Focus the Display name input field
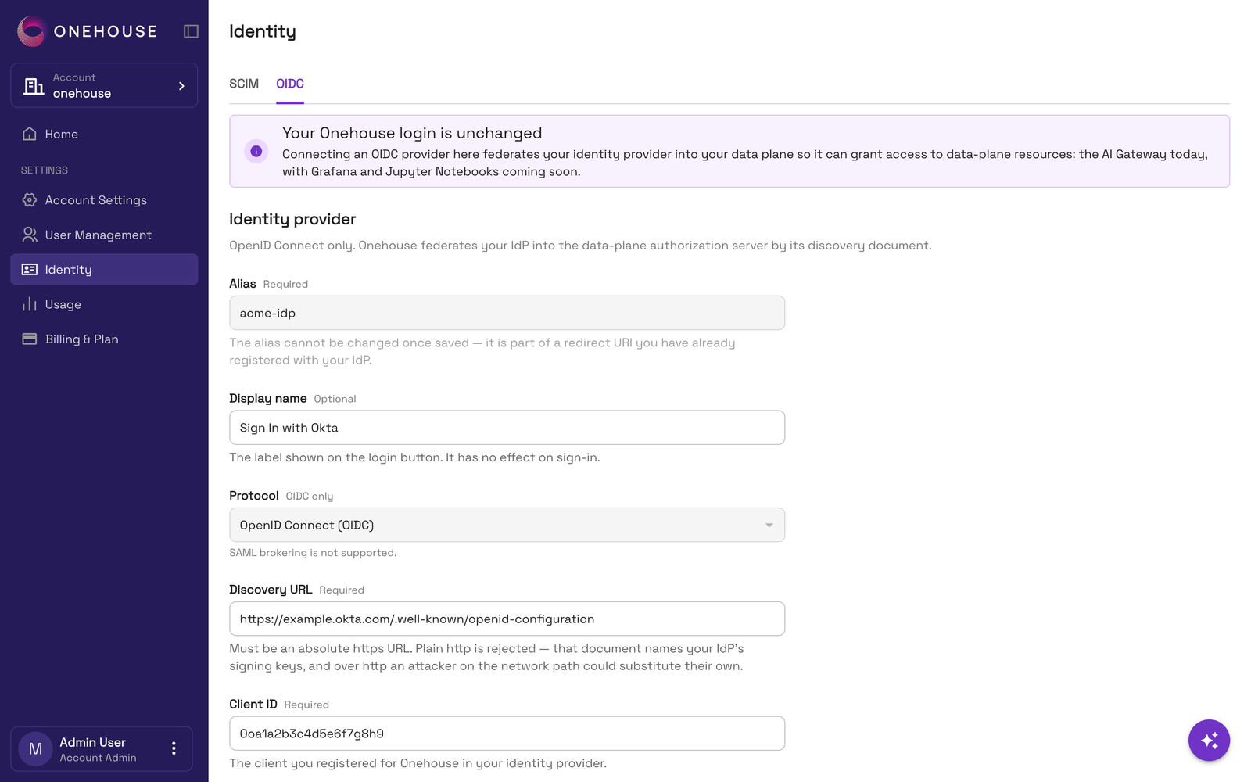 [x=507, y=428]
